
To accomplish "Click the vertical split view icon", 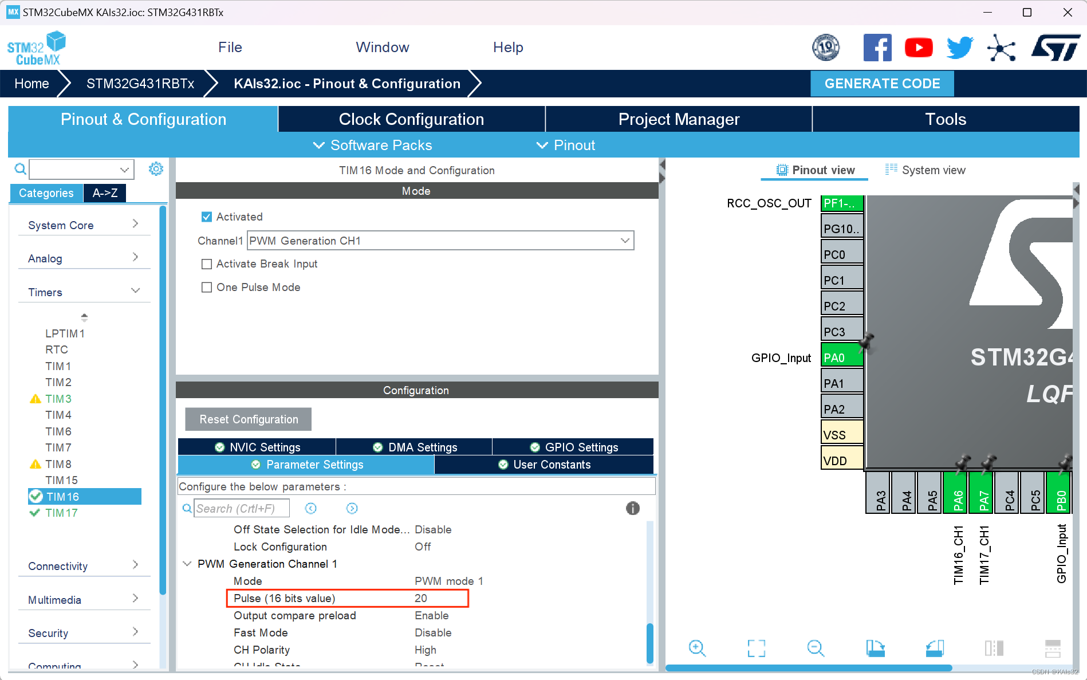I will coord(994,648).
